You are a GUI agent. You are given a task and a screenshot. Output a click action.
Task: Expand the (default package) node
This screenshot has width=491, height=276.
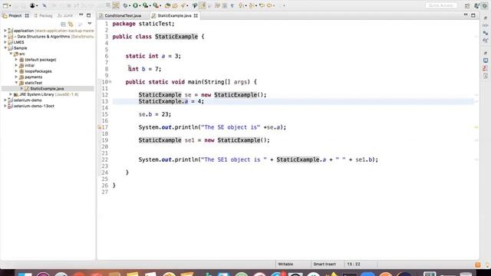pyautogui.click(x=16, y=60)
